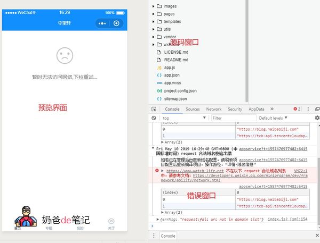Select the templates folder icon
Image resolution: width=320 pixels, height=243 pixels.
point(159,21)
